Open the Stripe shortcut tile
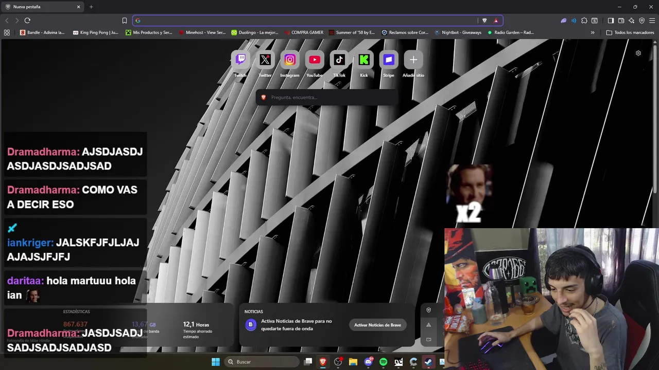 tap(389, 60)
